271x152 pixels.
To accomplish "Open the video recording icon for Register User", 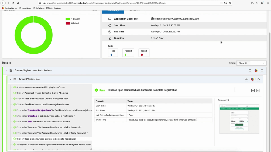I will click(259, 79).
